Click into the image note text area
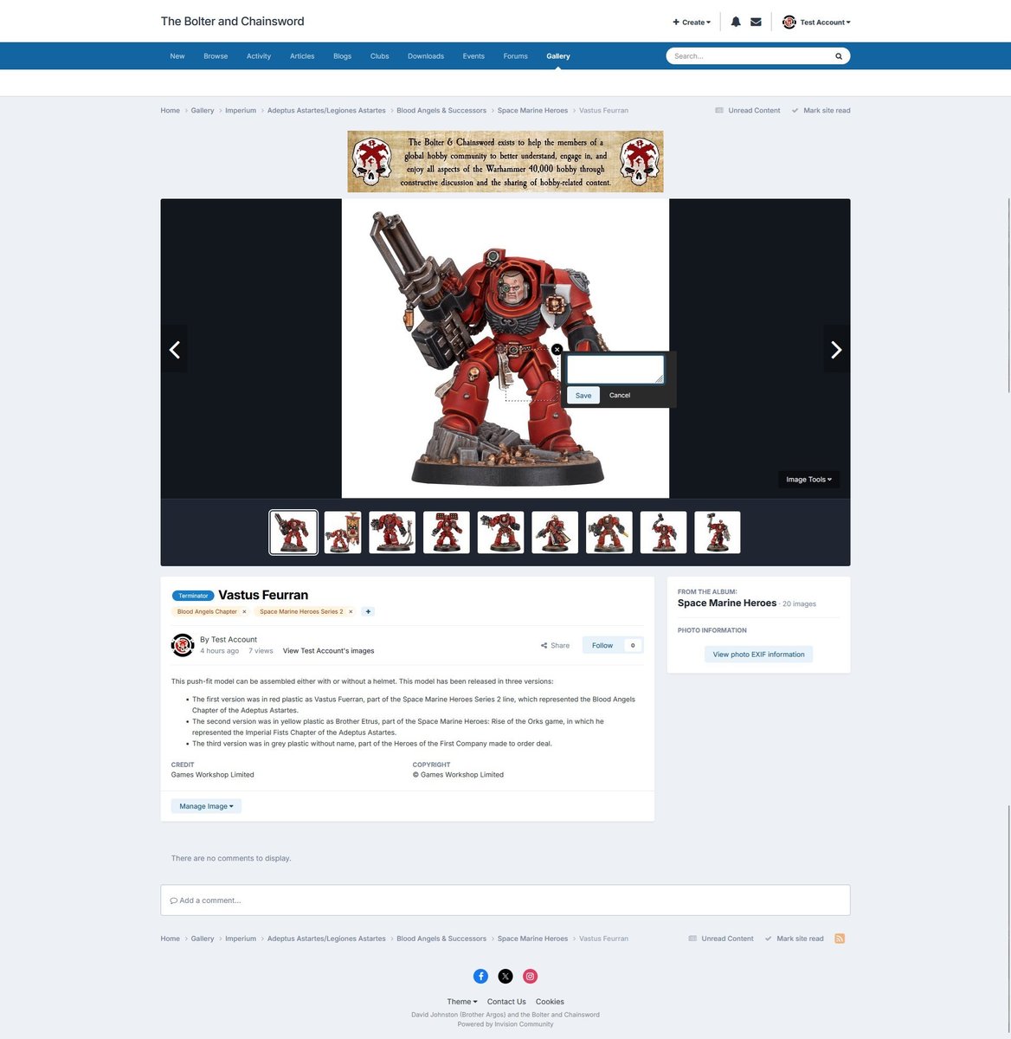Image resolution: width=1011 pixels, height=1039 pixels. click(x=615, y=370)
